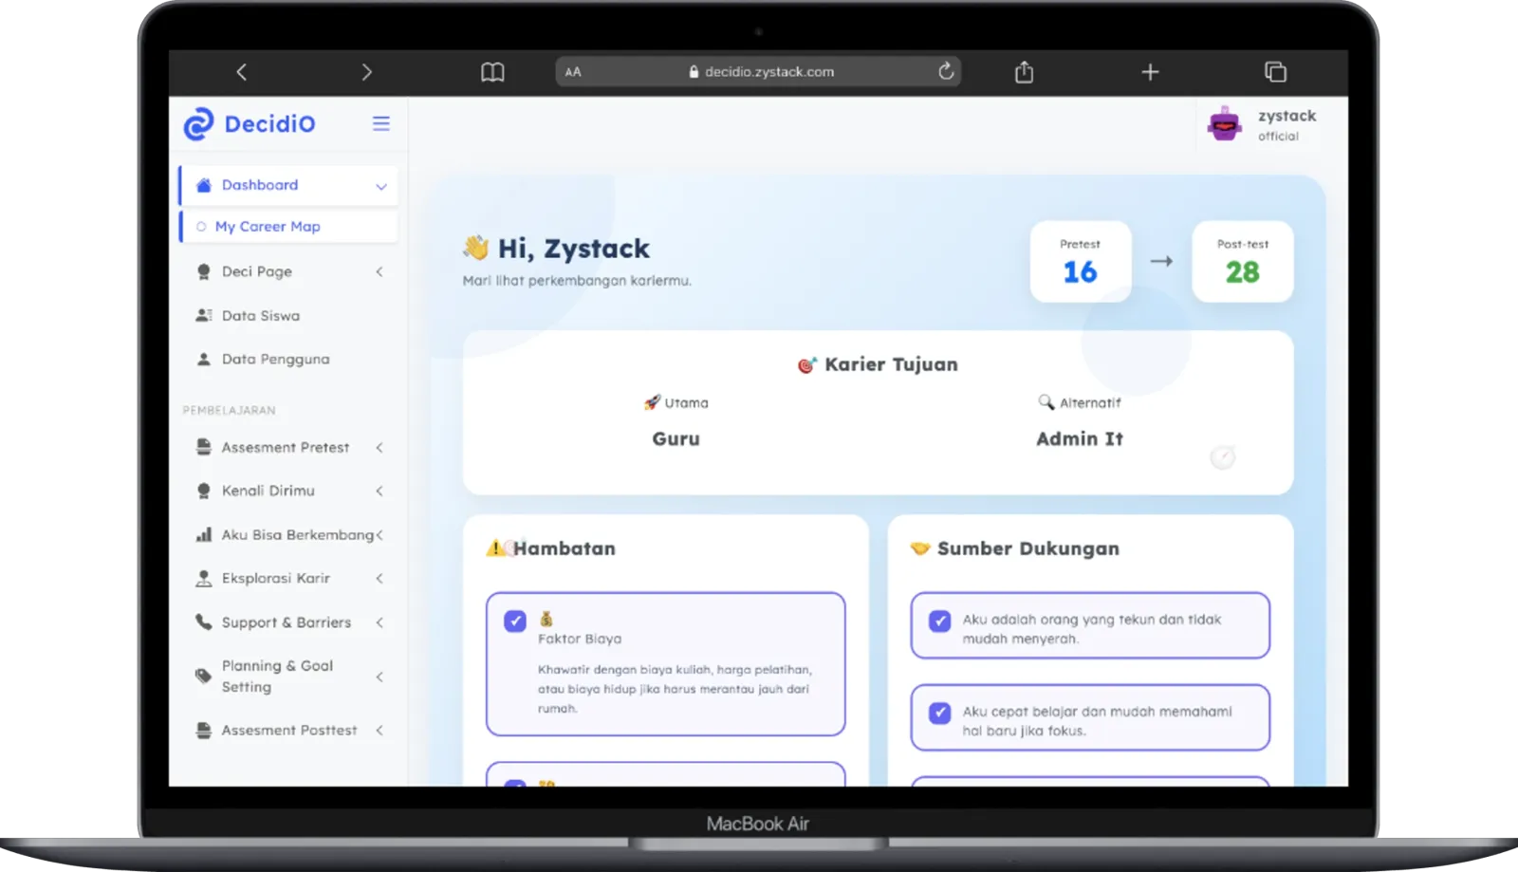Viewport: 1518px width, 872px height.
Task: Click the Eksplorasi Karir icon
Action: point(203,578)
